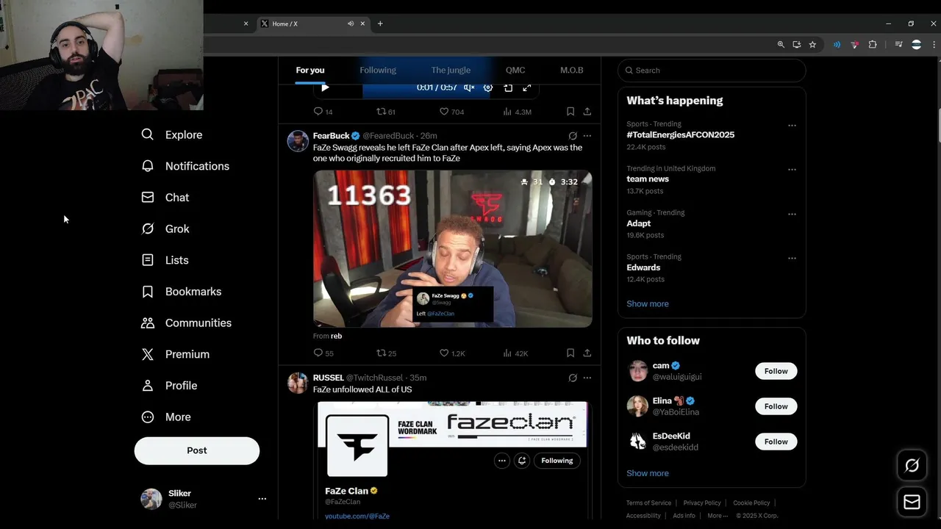The width and height of the screenshot is (941, 529).
Task: Open the Grok icon on FearBuck's post
Action: tap(573, 136)
